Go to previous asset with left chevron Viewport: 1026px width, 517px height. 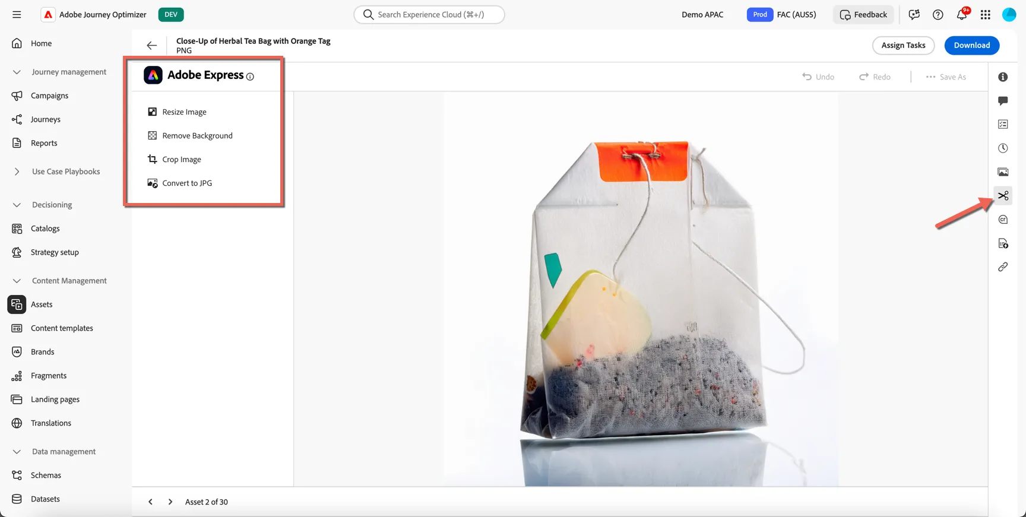151,502
